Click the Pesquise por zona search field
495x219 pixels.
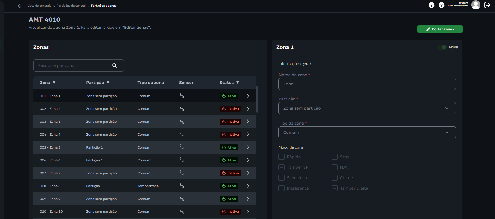(x=73, y=65)
